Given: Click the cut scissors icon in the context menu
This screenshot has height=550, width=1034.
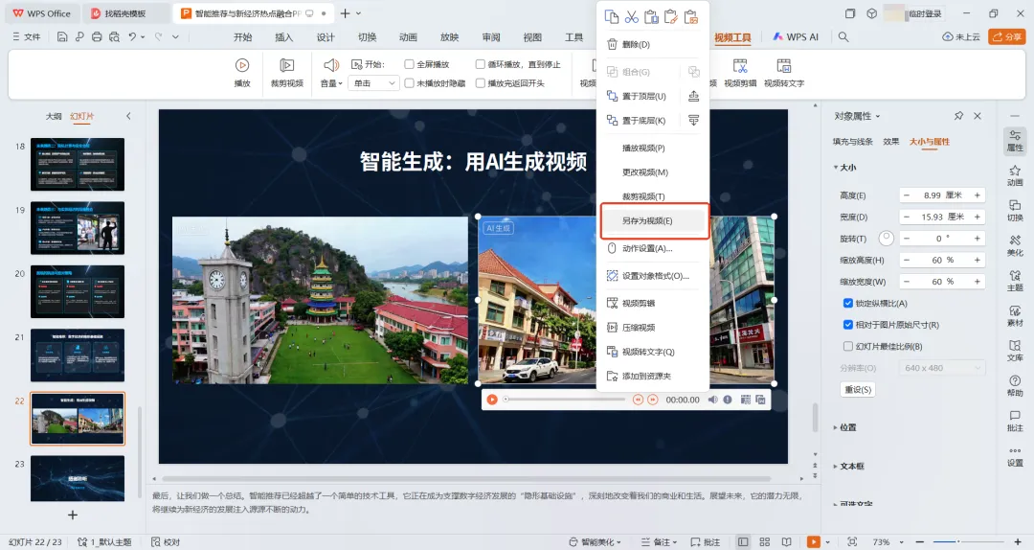Looking at the screenshot, I should coord(631,16).
